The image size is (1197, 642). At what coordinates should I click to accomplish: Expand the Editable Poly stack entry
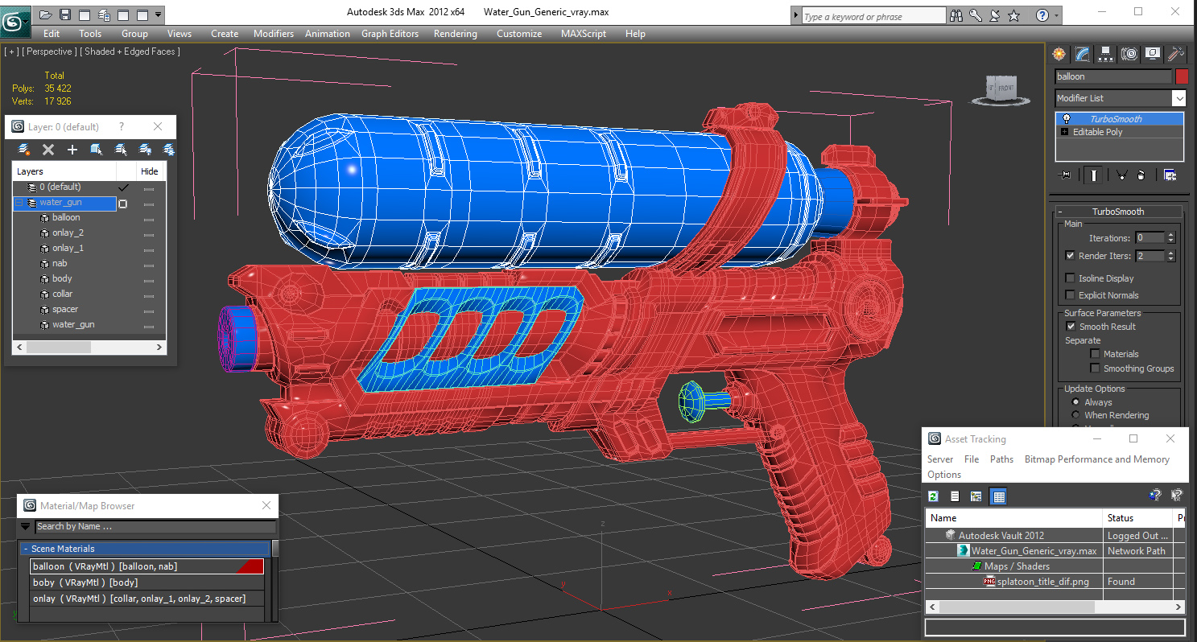tap(1065, 132)
